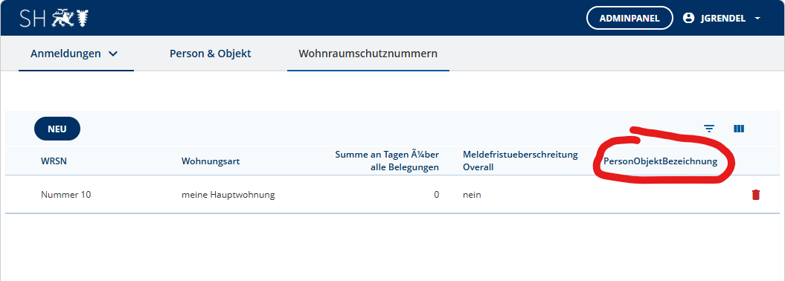Expand the JGRENDEL user dropdown arrow
Screen dimensions: 785x281
point(757,19)
